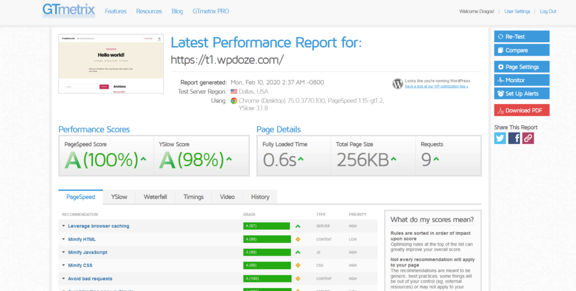The image size is (576, 291).
Task: Click Set Up Alerts button
Action: 521,93
